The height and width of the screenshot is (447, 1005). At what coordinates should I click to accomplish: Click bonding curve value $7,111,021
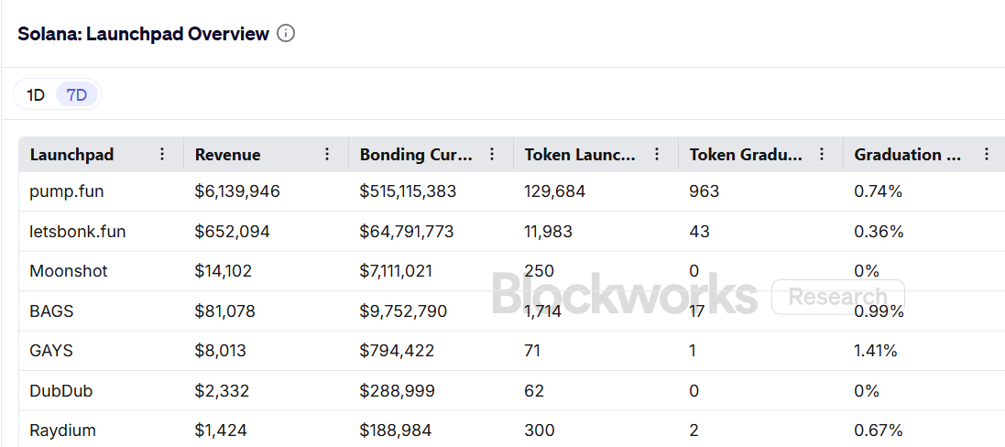coord(396,271)
